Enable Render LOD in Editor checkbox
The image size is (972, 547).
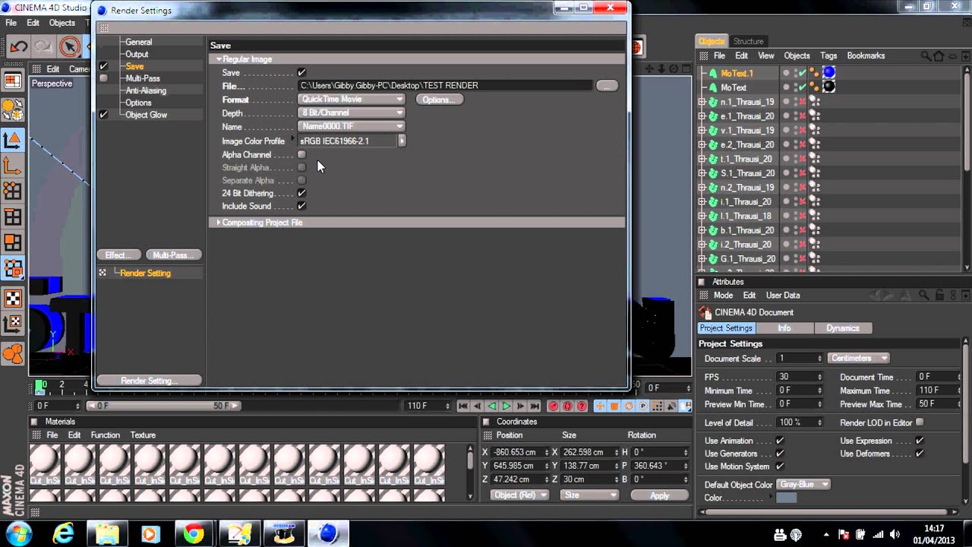pyautogui.click(x=920, y=422)
